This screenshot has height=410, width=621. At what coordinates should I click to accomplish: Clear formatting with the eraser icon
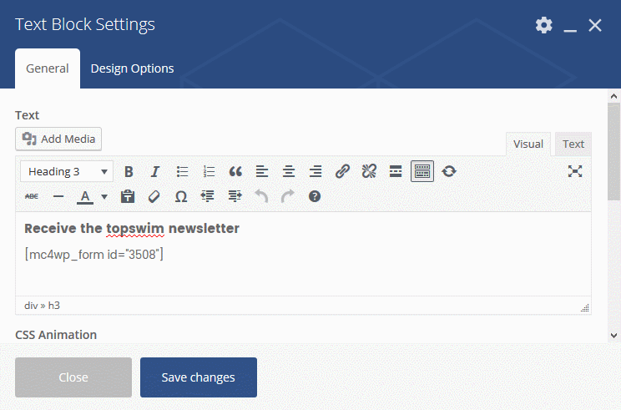(x=154, y=196)
